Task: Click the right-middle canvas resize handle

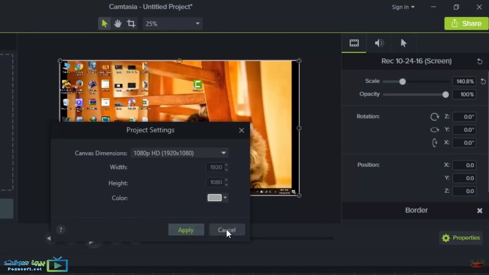Action: pyautogui.click(x=299, y=128)
